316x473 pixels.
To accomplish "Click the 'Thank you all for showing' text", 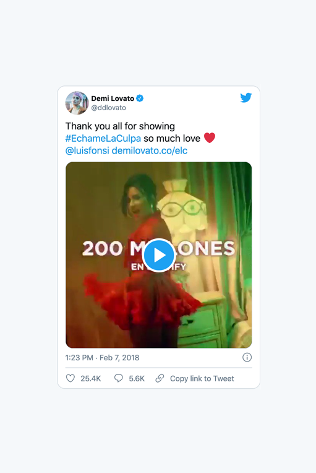I will tap(120, 126).
